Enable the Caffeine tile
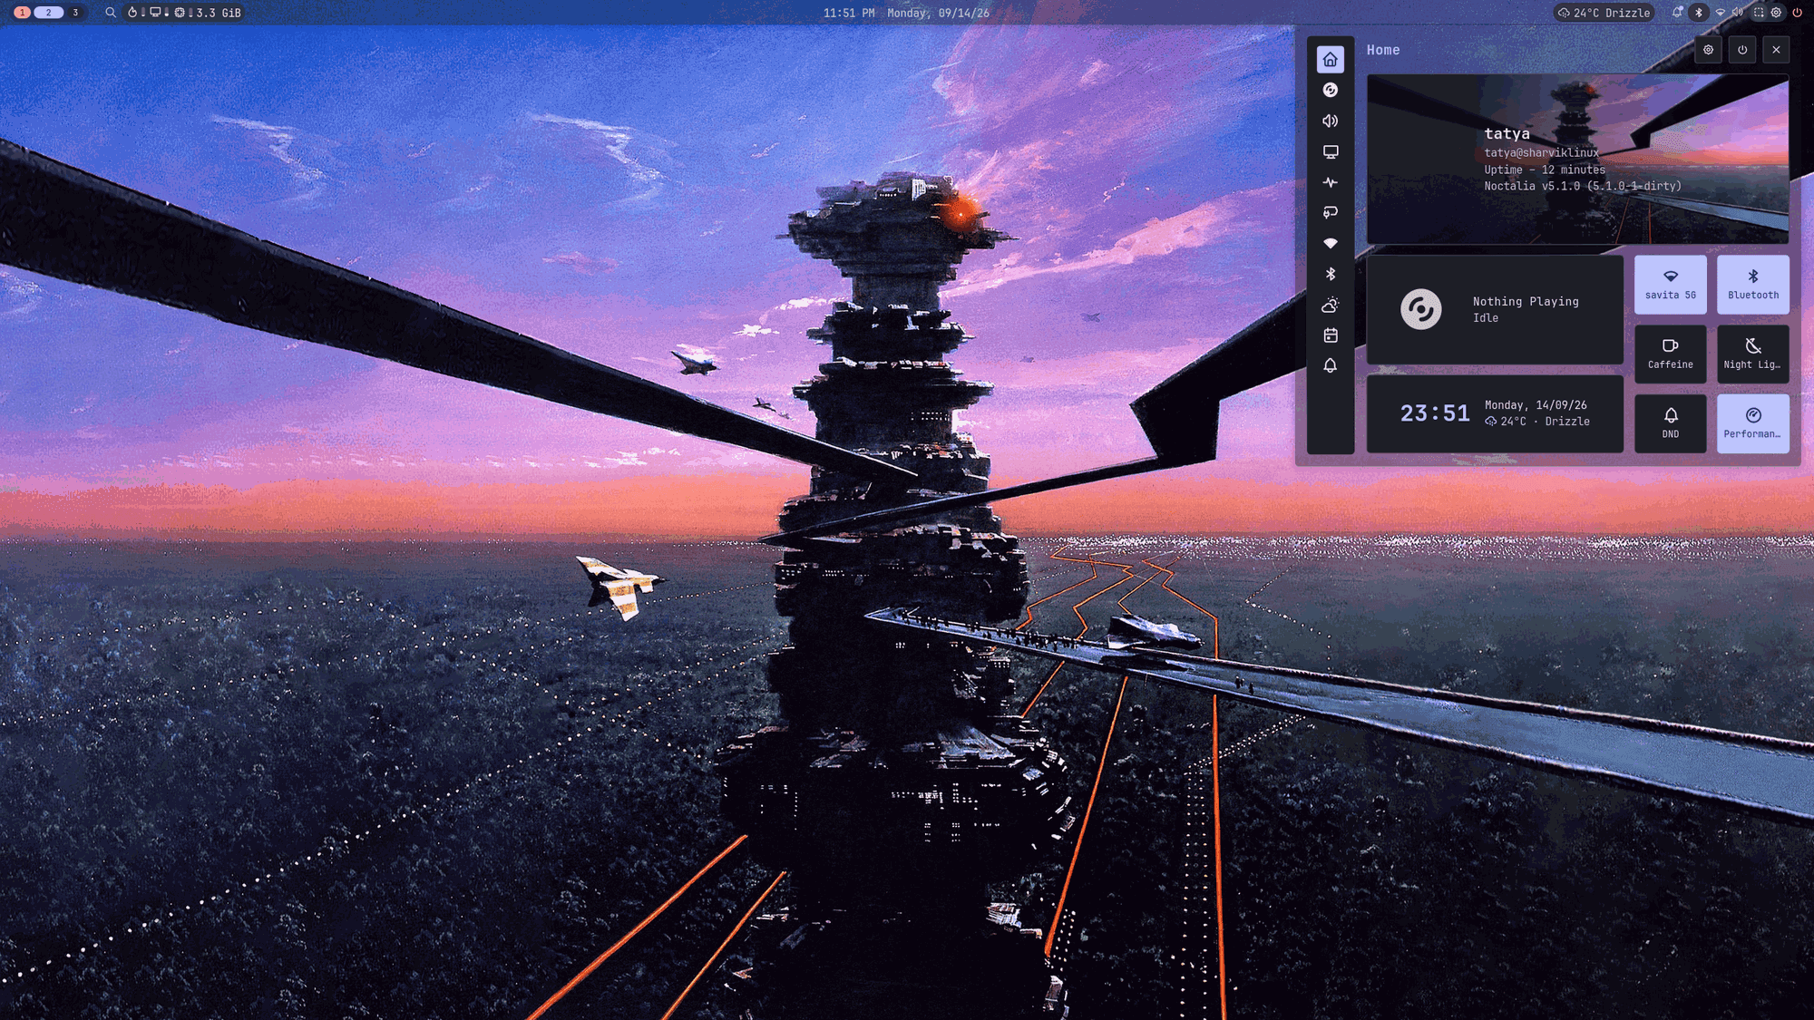Viewport: 1814px width, 1020px height. [x=1671, y=354]
